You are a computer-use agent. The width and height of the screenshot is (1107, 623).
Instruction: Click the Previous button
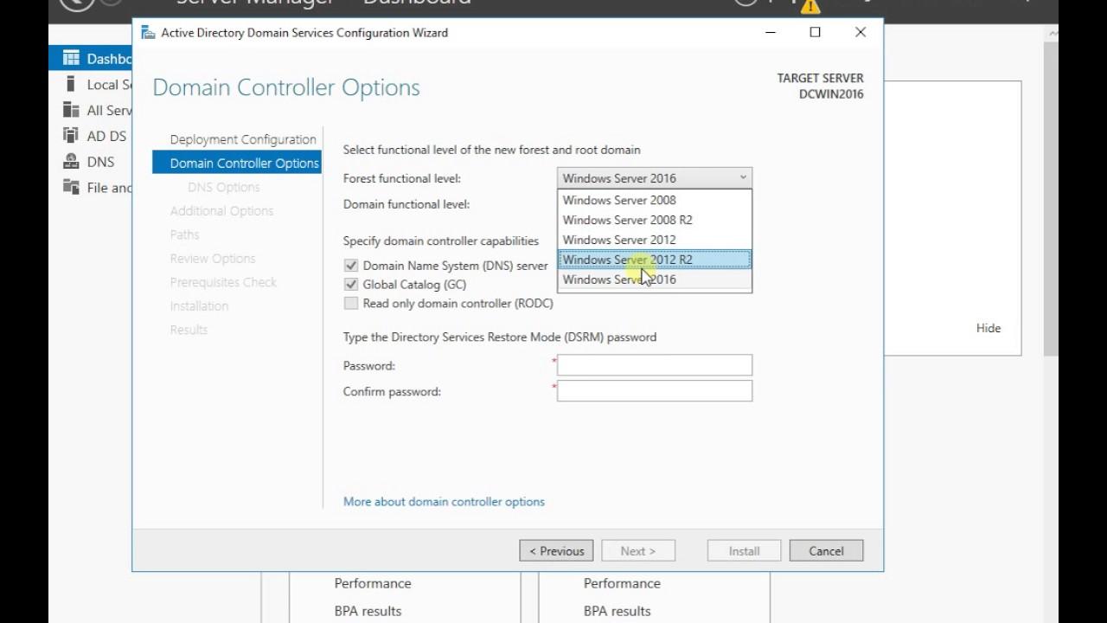(x=556, y=551)
